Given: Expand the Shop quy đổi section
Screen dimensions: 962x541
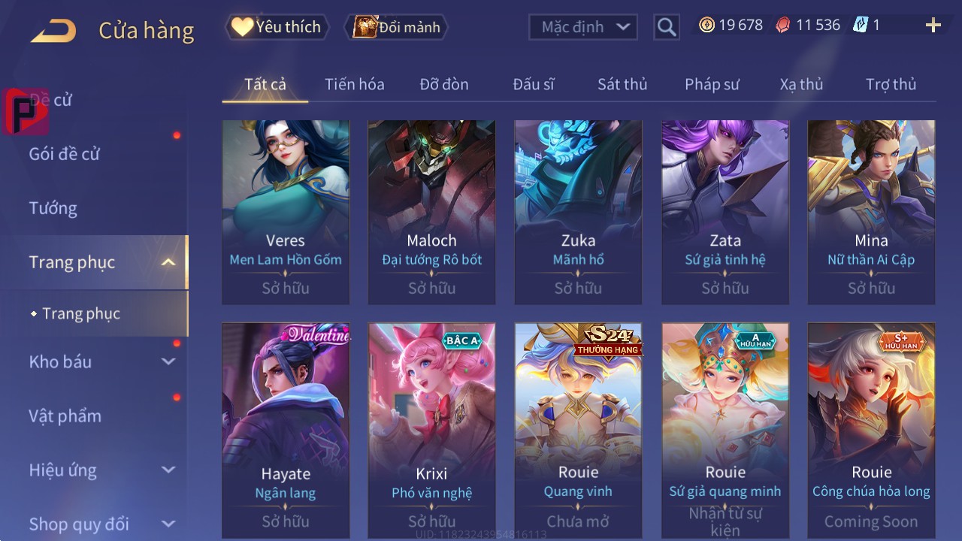Looking at the screenshot, I should pos(168,524).
